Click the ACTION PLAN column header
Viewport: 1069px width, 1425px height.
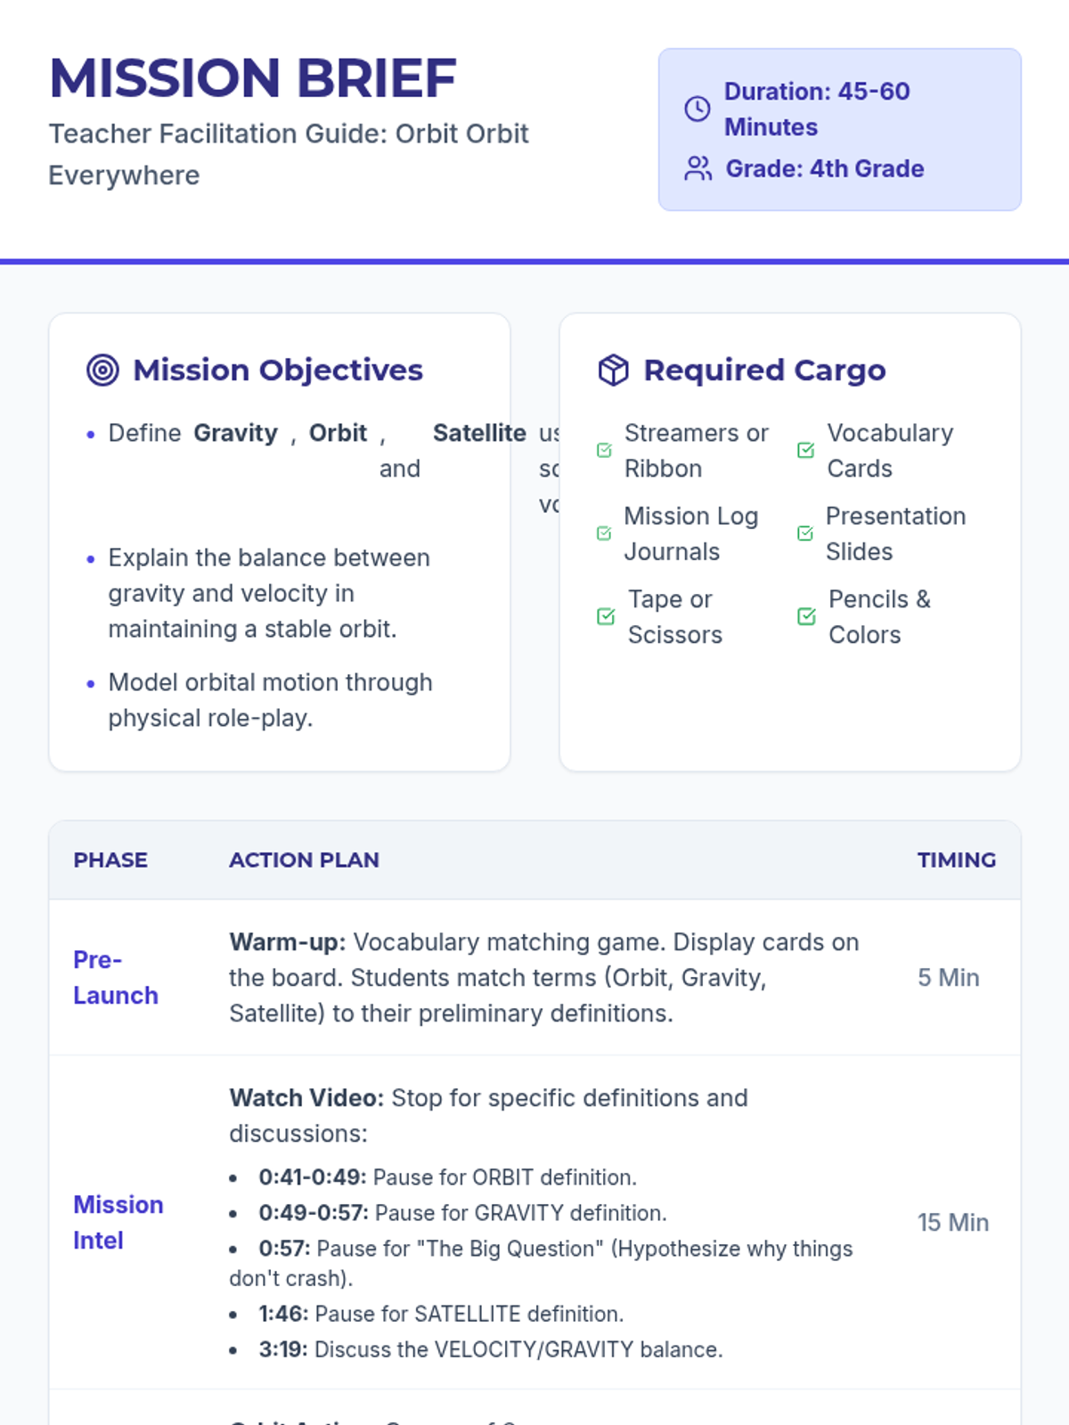coord(304,860)
